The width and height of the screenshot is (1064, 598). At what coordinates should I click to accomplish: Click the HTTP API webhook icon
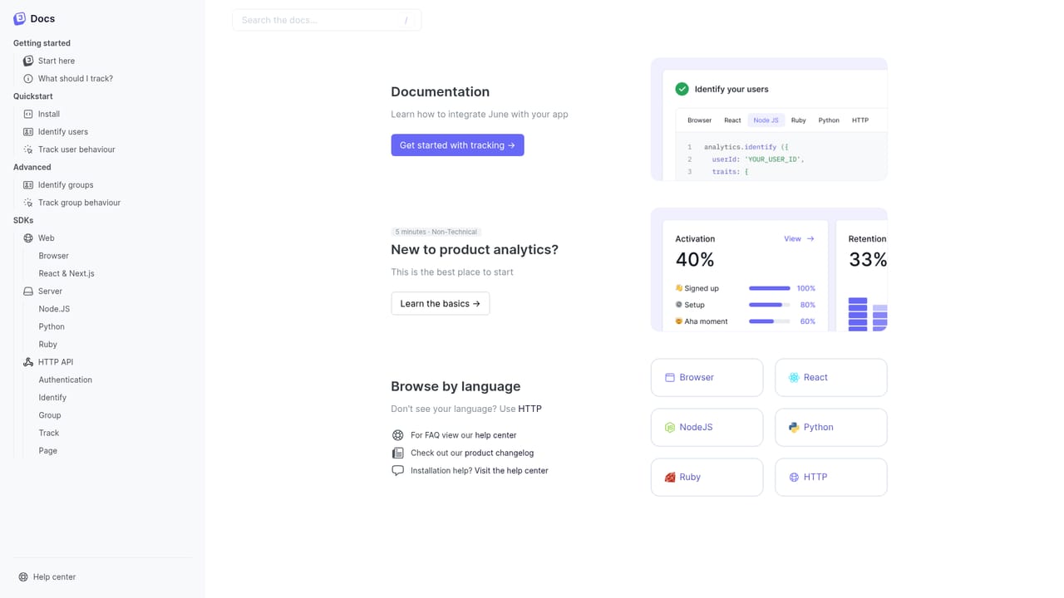[x=28, y=362]
